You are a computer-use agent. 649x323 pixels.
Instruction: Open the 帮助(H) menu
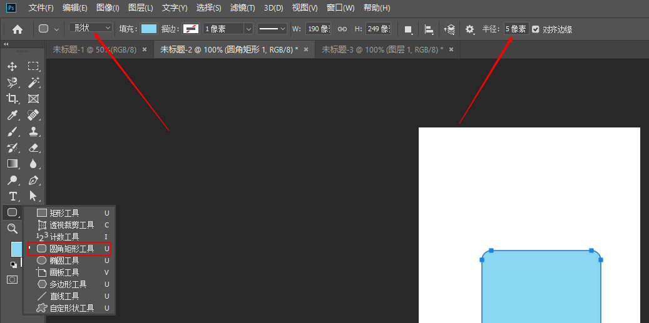pos(377,8)
